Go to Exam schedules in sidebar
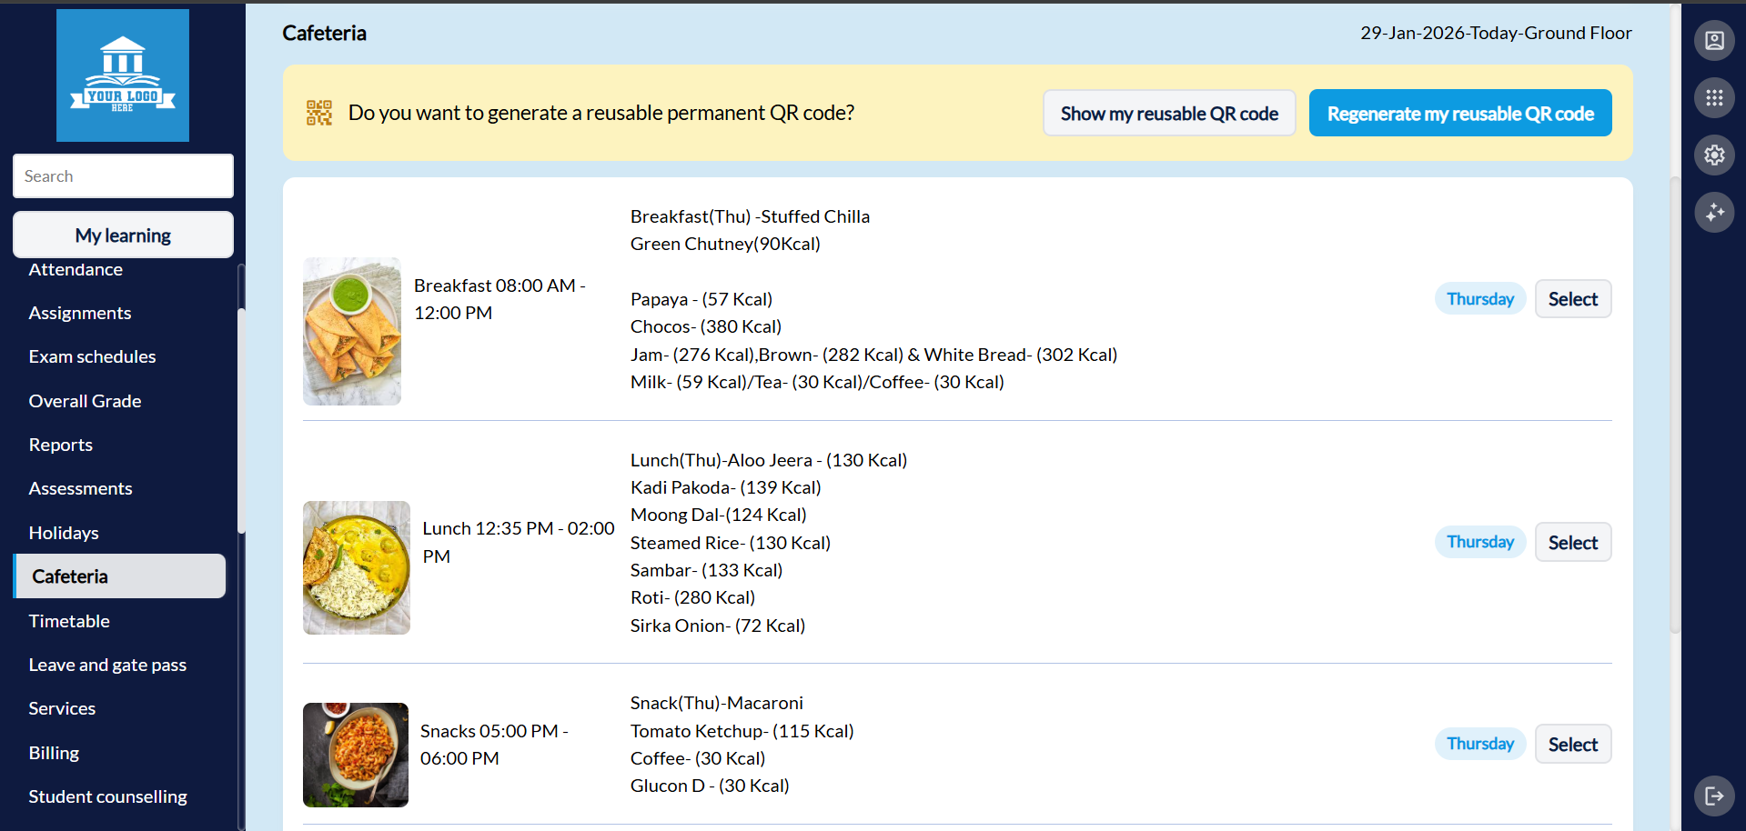The image size is (1746, 831). tap(92, 356)
